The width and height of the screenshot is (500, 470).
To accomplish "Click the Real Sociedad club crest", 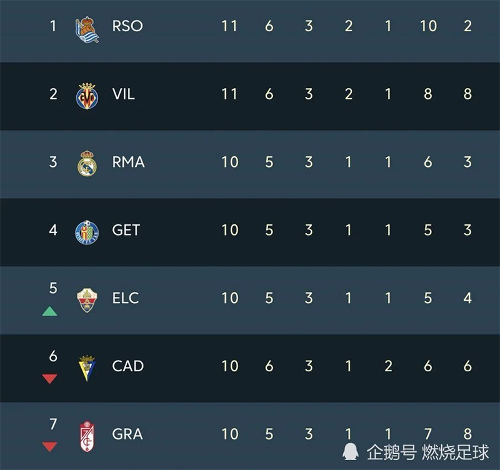I will pos(87,29).
